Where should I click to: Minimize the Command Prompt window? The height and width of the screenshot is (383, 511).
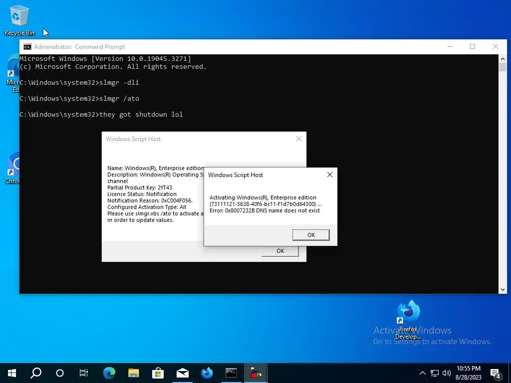click(x=450, y=47)
